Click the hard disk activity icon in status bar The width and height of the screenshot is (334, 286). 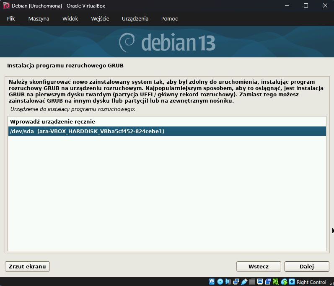coord(212,282)
